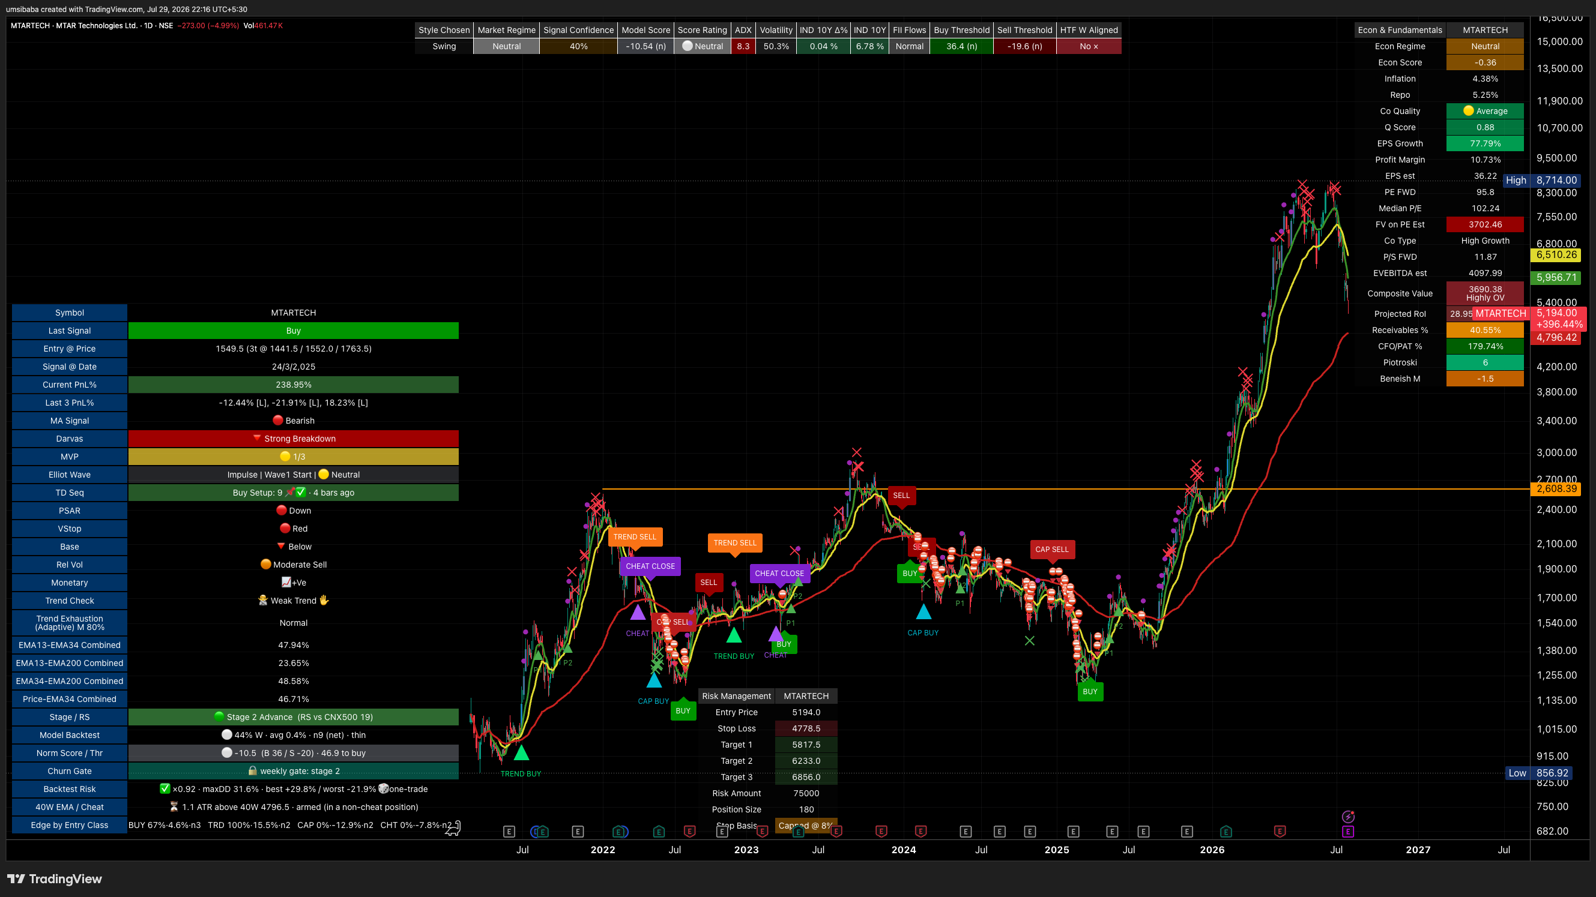The image size is (1596, 897).
Task: Click the purple lightning bolt event icon
Action: click(x=1348, y=817)
